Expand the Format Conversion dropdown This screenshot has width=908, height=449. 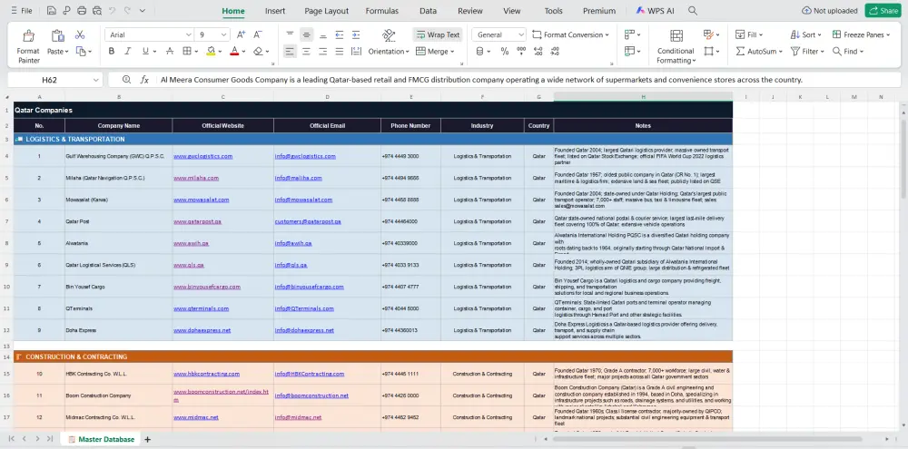coord(607,34)
